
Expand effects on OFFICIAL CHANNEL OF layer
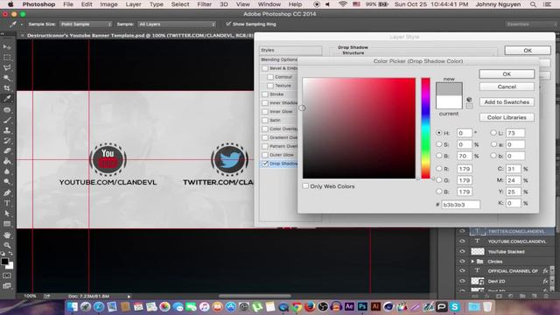[x=546, y=270]
